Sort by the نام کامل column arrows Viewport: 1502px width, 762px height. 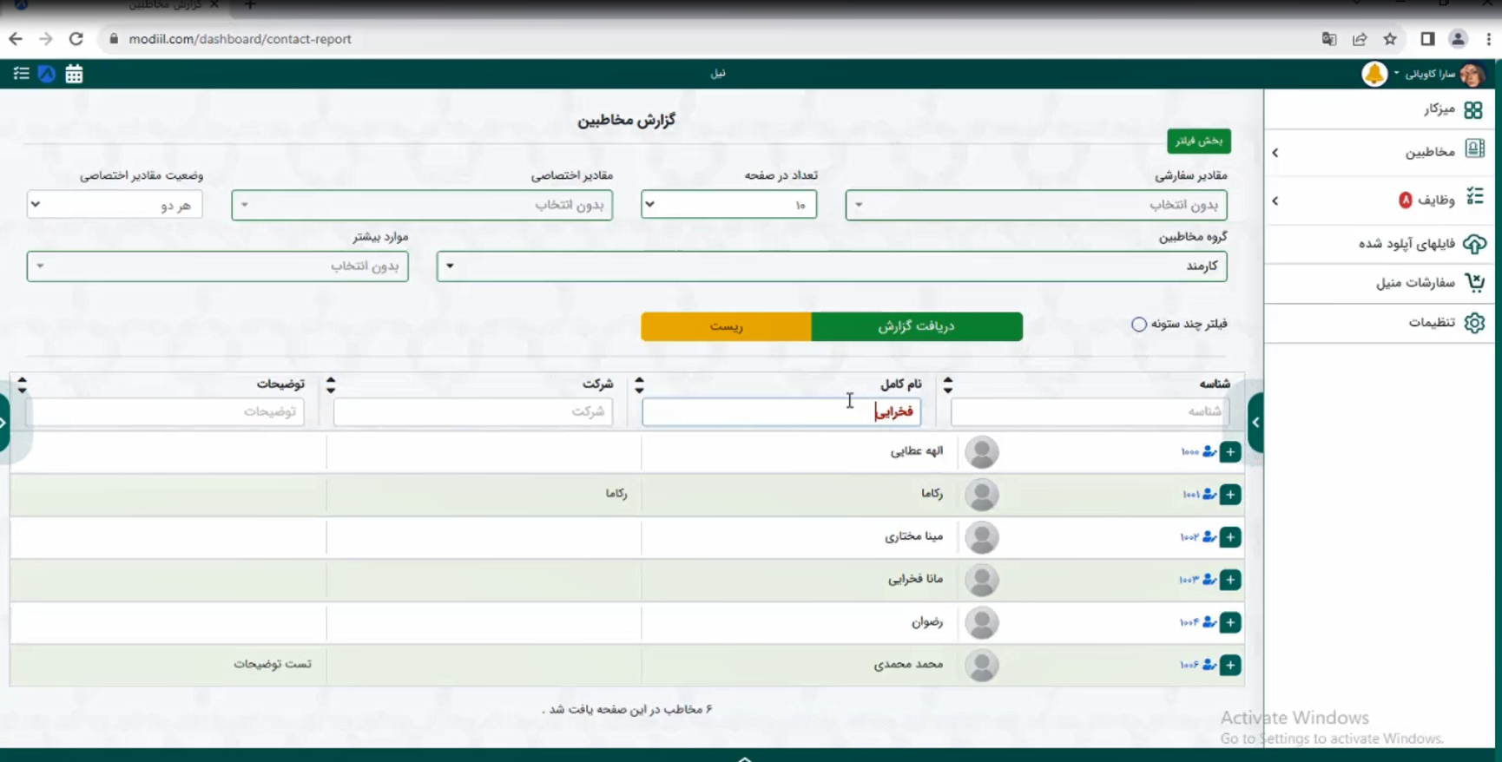[947, 384]
